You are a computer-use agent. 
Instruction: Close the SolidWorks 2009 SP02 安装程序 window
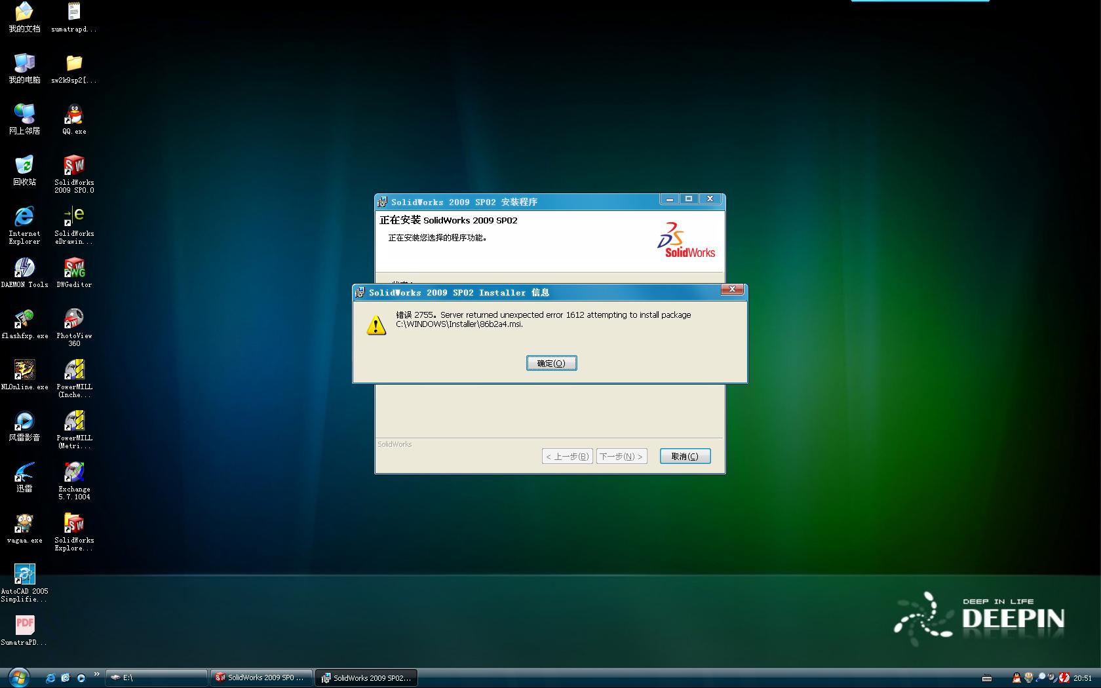(x=710, y=199)
